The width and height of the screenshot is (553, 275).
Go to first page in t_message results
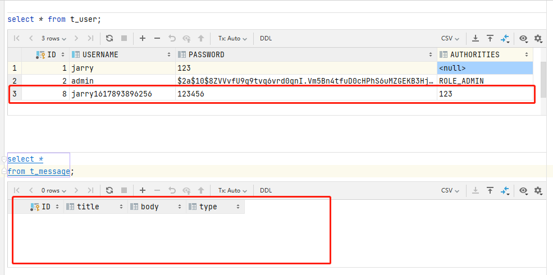16,190
